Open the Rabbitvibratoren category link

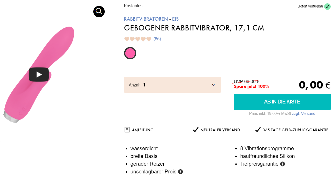(146, 19)
